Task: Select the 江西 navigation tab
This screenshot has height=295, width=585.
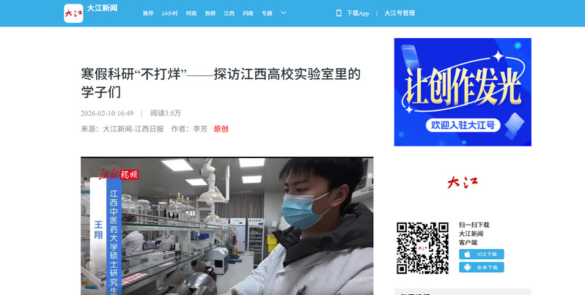Action: (229, 13)
